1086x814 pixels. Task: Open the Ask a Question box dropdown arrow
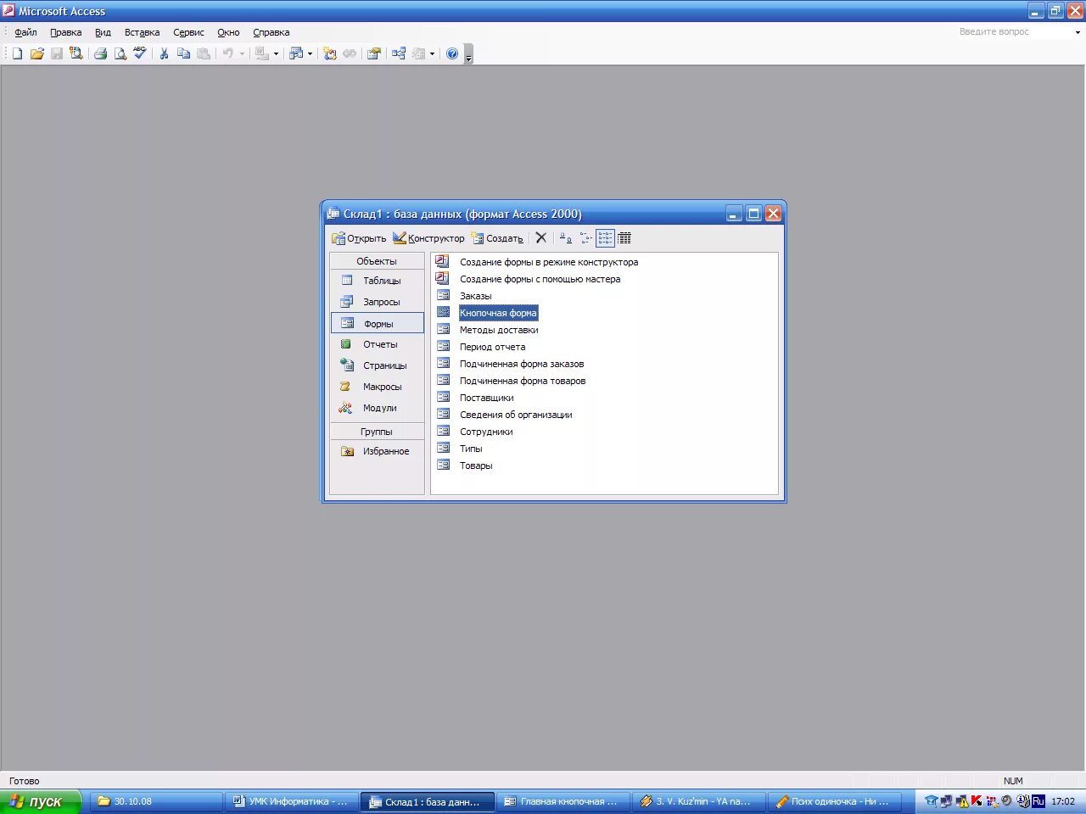[1078, 32]
